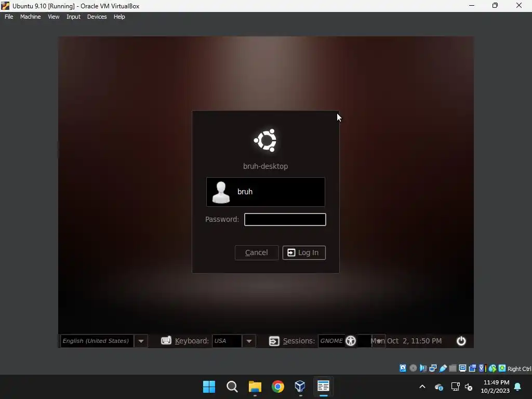Screen dimensions: 532x399
Task: Click the power shutdown icon on login screen
Action: [x=461, y=341]
